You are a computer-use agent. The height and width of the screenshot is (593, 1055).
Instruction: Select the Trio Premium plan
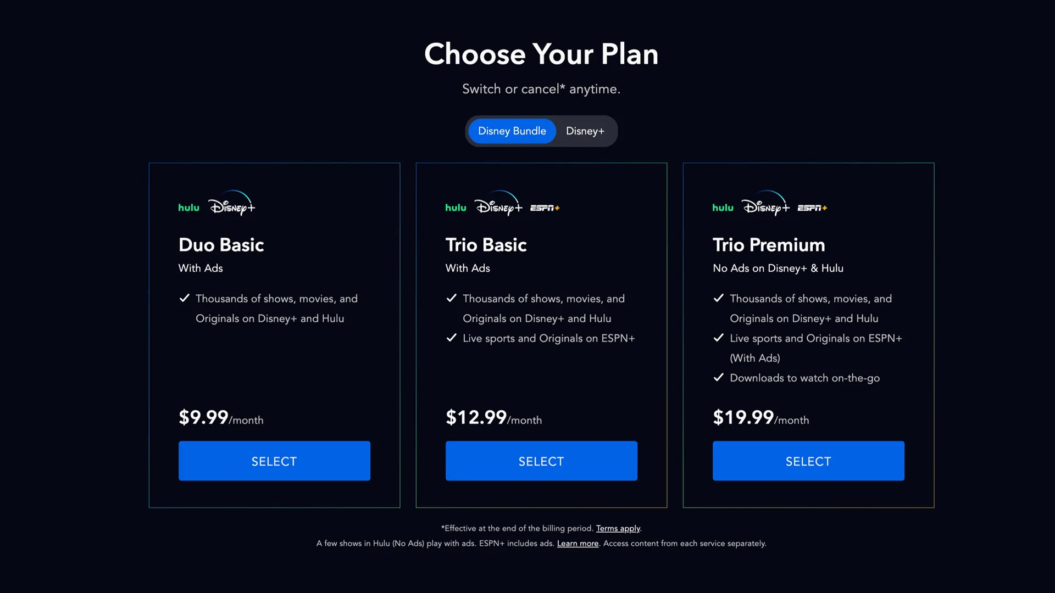point(808,461)
